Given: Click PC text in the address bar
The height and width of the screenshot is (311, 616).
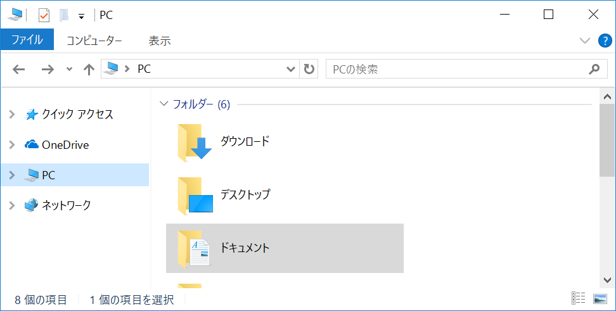Looking at the screenshot, I should click(x=144, y=69).
